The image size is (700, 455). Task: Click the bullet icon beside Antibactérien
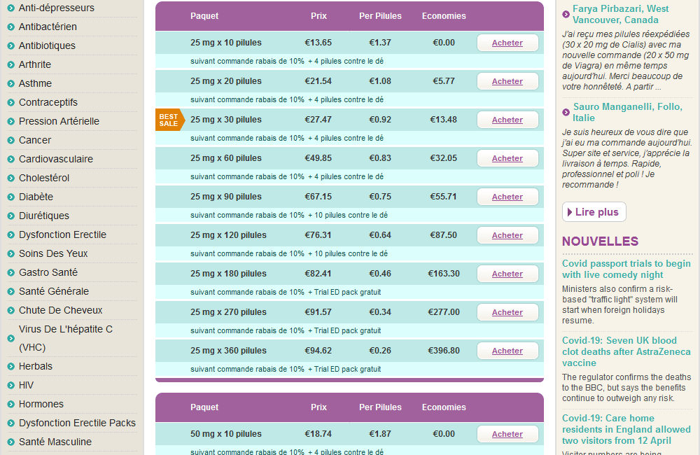[11, 27]
